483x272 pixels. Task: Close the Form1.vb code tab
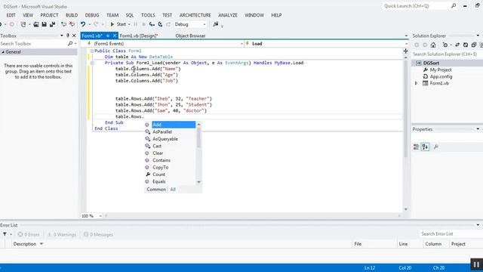[x=115, y=36]
